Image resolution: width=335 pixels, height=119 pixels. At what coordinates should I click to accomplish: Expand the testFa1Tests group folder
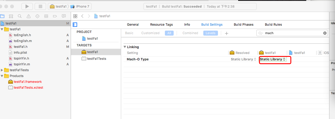point(2,70)
